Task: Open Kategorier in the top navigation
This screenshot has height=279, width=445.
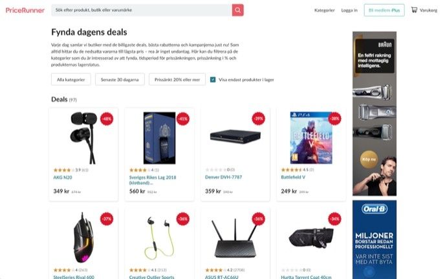Action: pos(325,10)
